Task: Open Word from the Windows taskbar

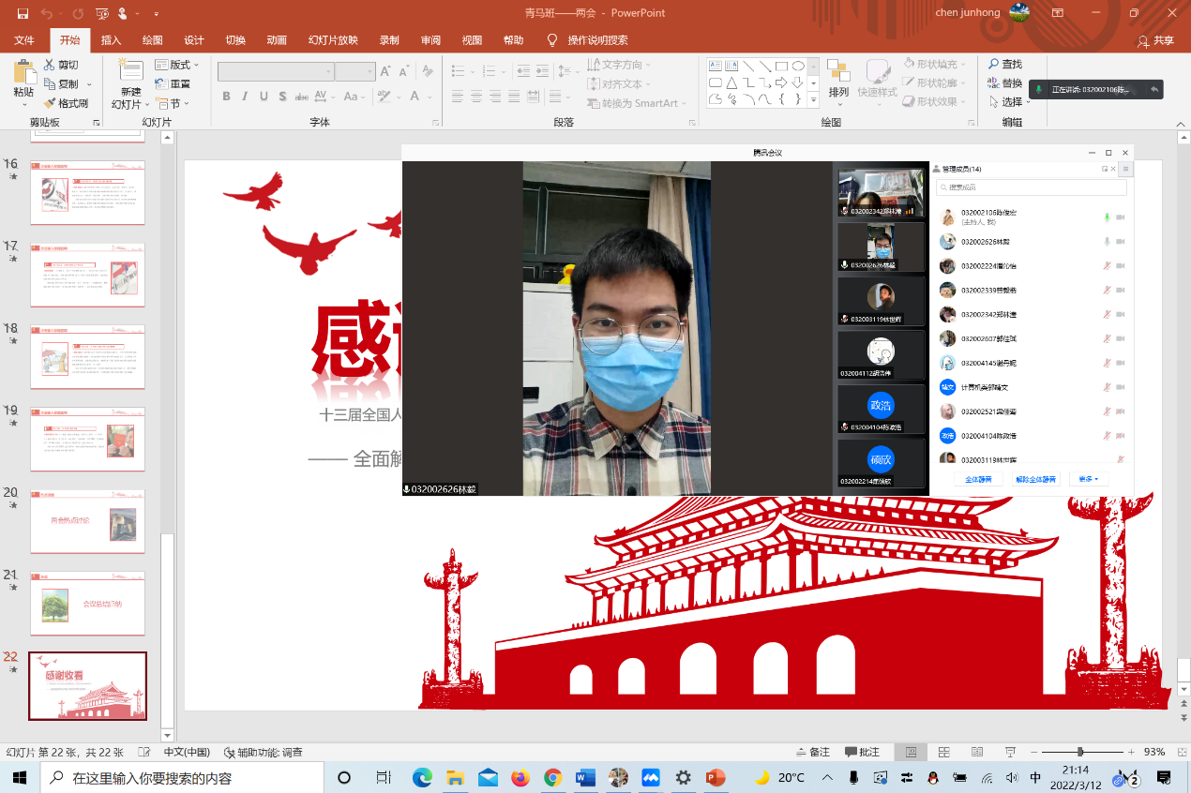Action: pyautogui.click(x=585, y=777)
